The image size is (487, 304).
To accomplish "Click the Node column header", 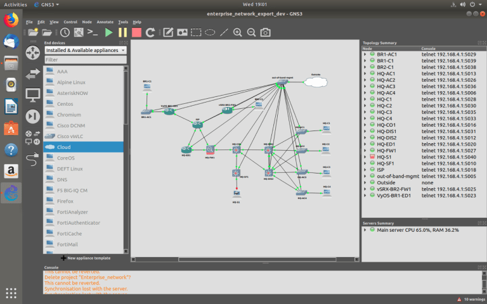I will pyautogui.click(x=391, y=49).
